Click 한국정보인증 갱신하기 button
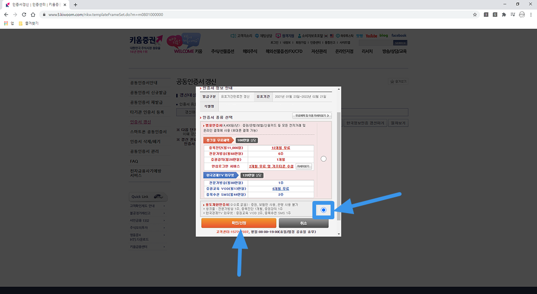Viewport: 537px width, 294px height. tap(365, 123)
